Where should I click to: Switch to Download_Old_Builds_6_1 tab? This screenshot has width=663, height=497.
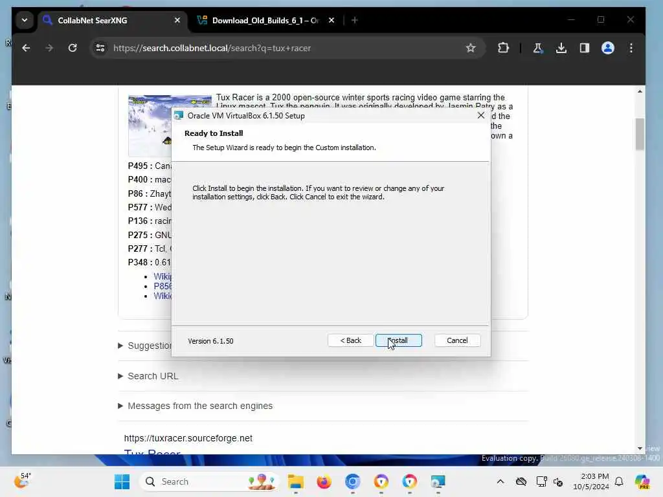pyautogui.click(x=264, y=20)
